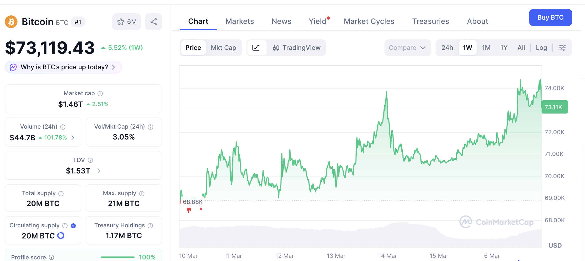This screenshot has width=585, height=261.
Task: Click the Profile score progress bar
Action: (x=118, y=257)
